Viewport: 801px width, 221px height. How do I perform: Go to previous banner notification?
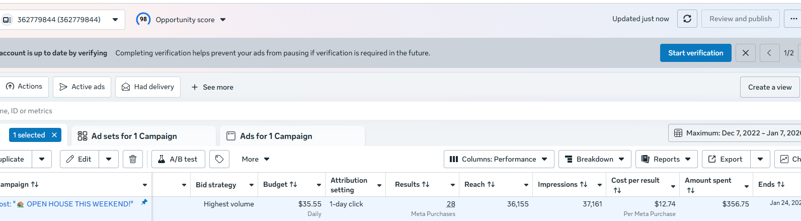click(x=769, y=53)
